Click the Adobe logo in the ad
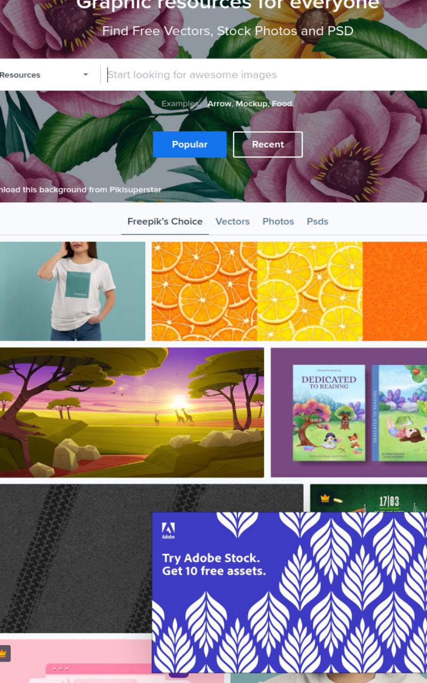 [x=168, y=530]
